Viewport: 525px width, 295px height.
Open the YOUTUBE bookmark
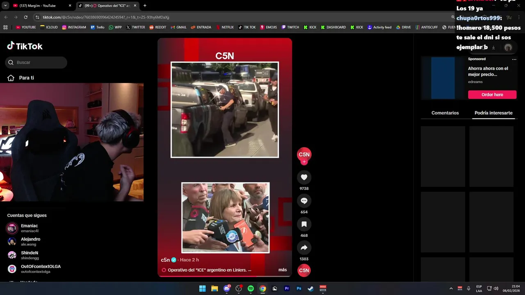click(26, 27)
